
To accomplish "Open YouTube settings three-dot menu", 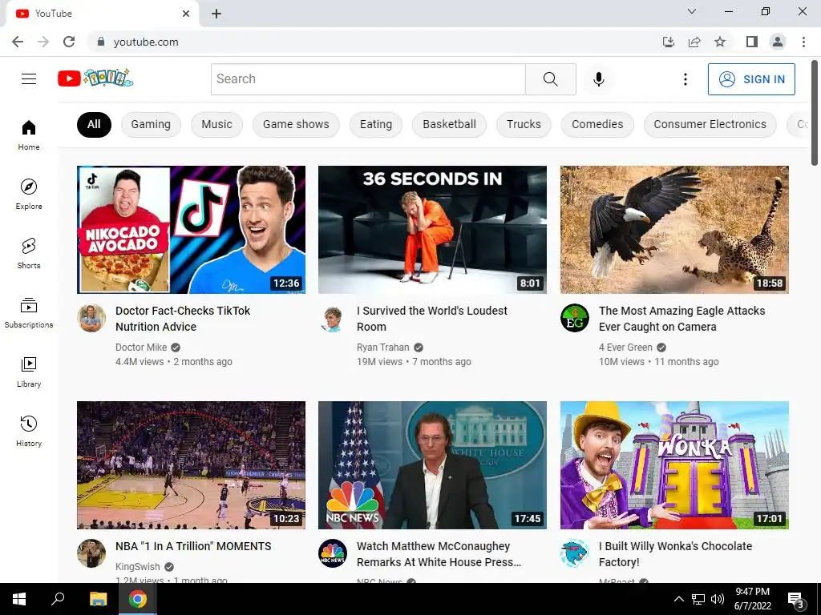I will click(685, 79).
